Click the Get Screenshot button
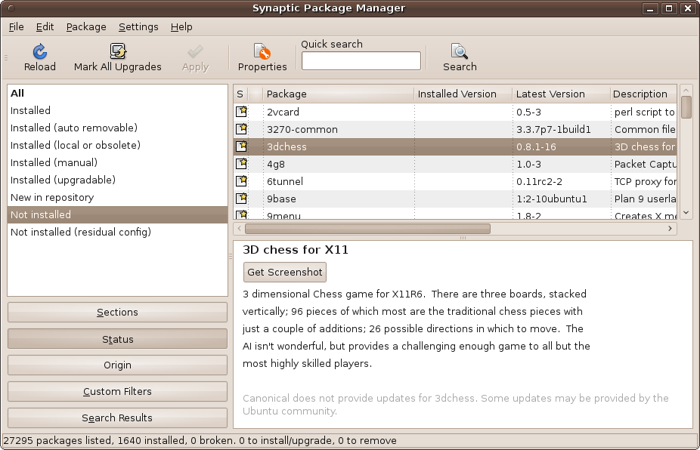700x450 pixels. pos(283,272)
